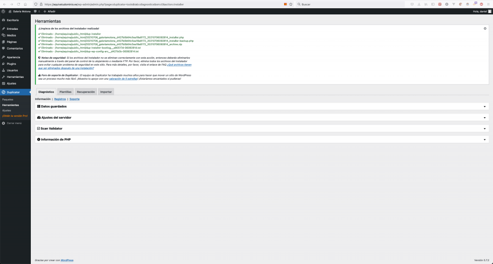Expand the Scan Validator panel arrow

[484, 129]
